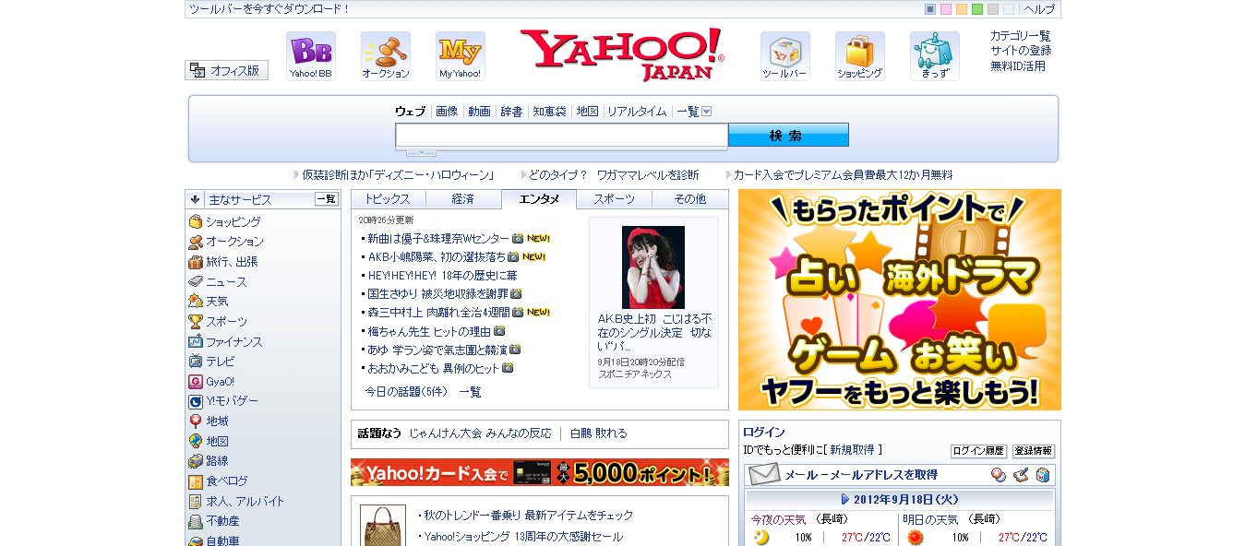
Task: Click the pencil notepad icon in mail row
Action: [1021, 475]
